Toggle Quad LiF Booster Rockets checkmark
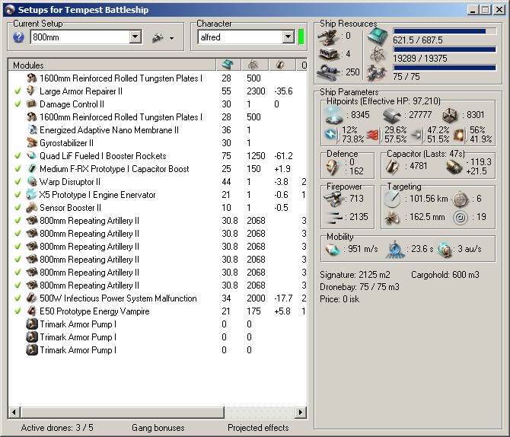 point(18,155)
